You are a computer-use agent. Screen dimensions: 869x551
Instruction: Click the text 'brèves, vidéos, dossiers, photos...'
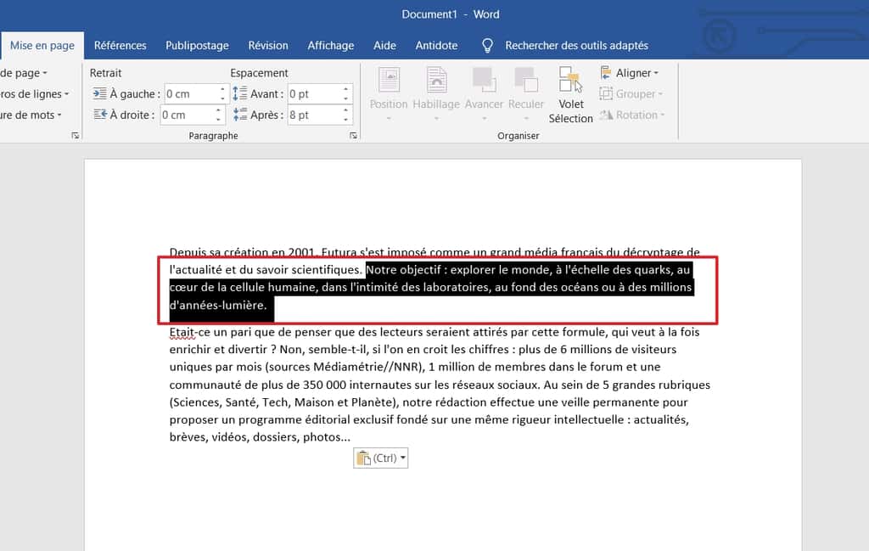pyautogui.click(x=260, y=436)
